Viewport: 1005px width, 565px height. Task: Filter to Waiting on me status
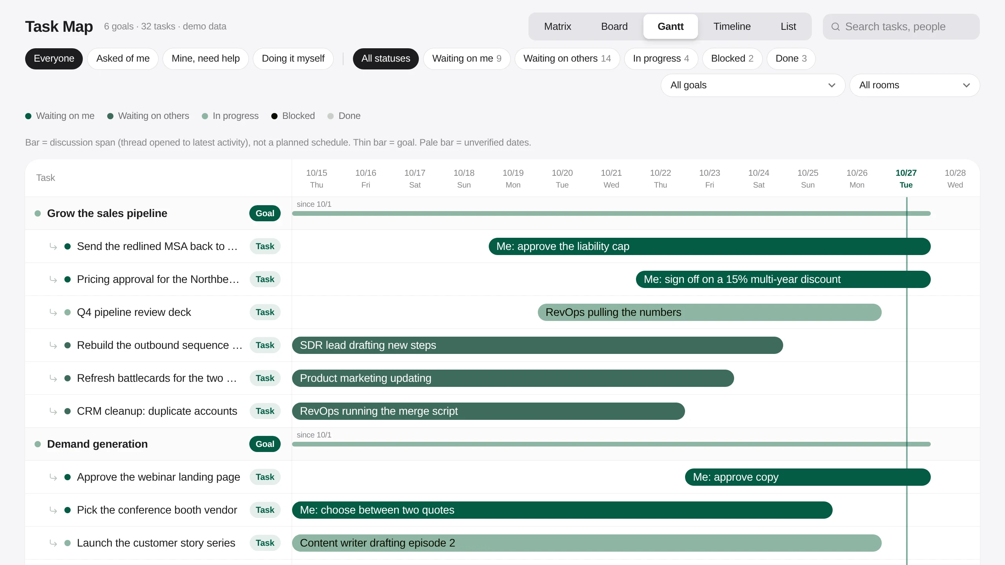467,58
